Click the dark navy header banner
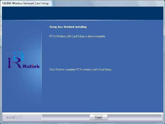The width and height of the screenshot is (165, 124). pos(83,13)
